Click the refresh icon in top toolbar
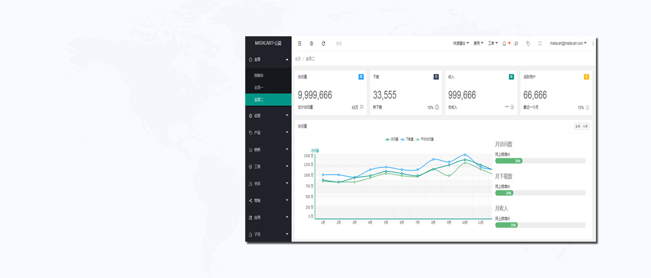651x278 pixels. click(x=323, y=43)
